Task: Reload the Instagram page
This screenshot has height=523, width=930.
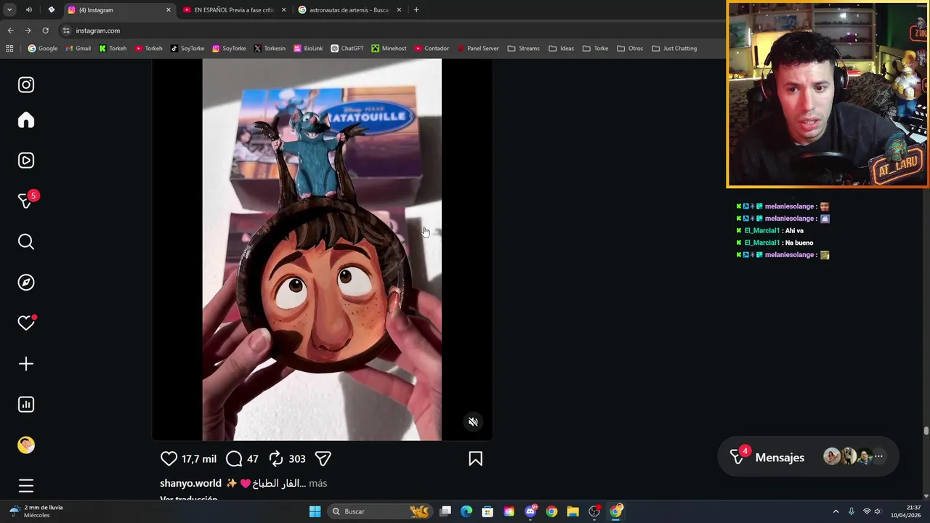Action: 45,31
